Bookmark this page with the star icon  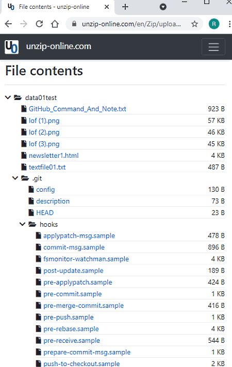pos(194,24)
